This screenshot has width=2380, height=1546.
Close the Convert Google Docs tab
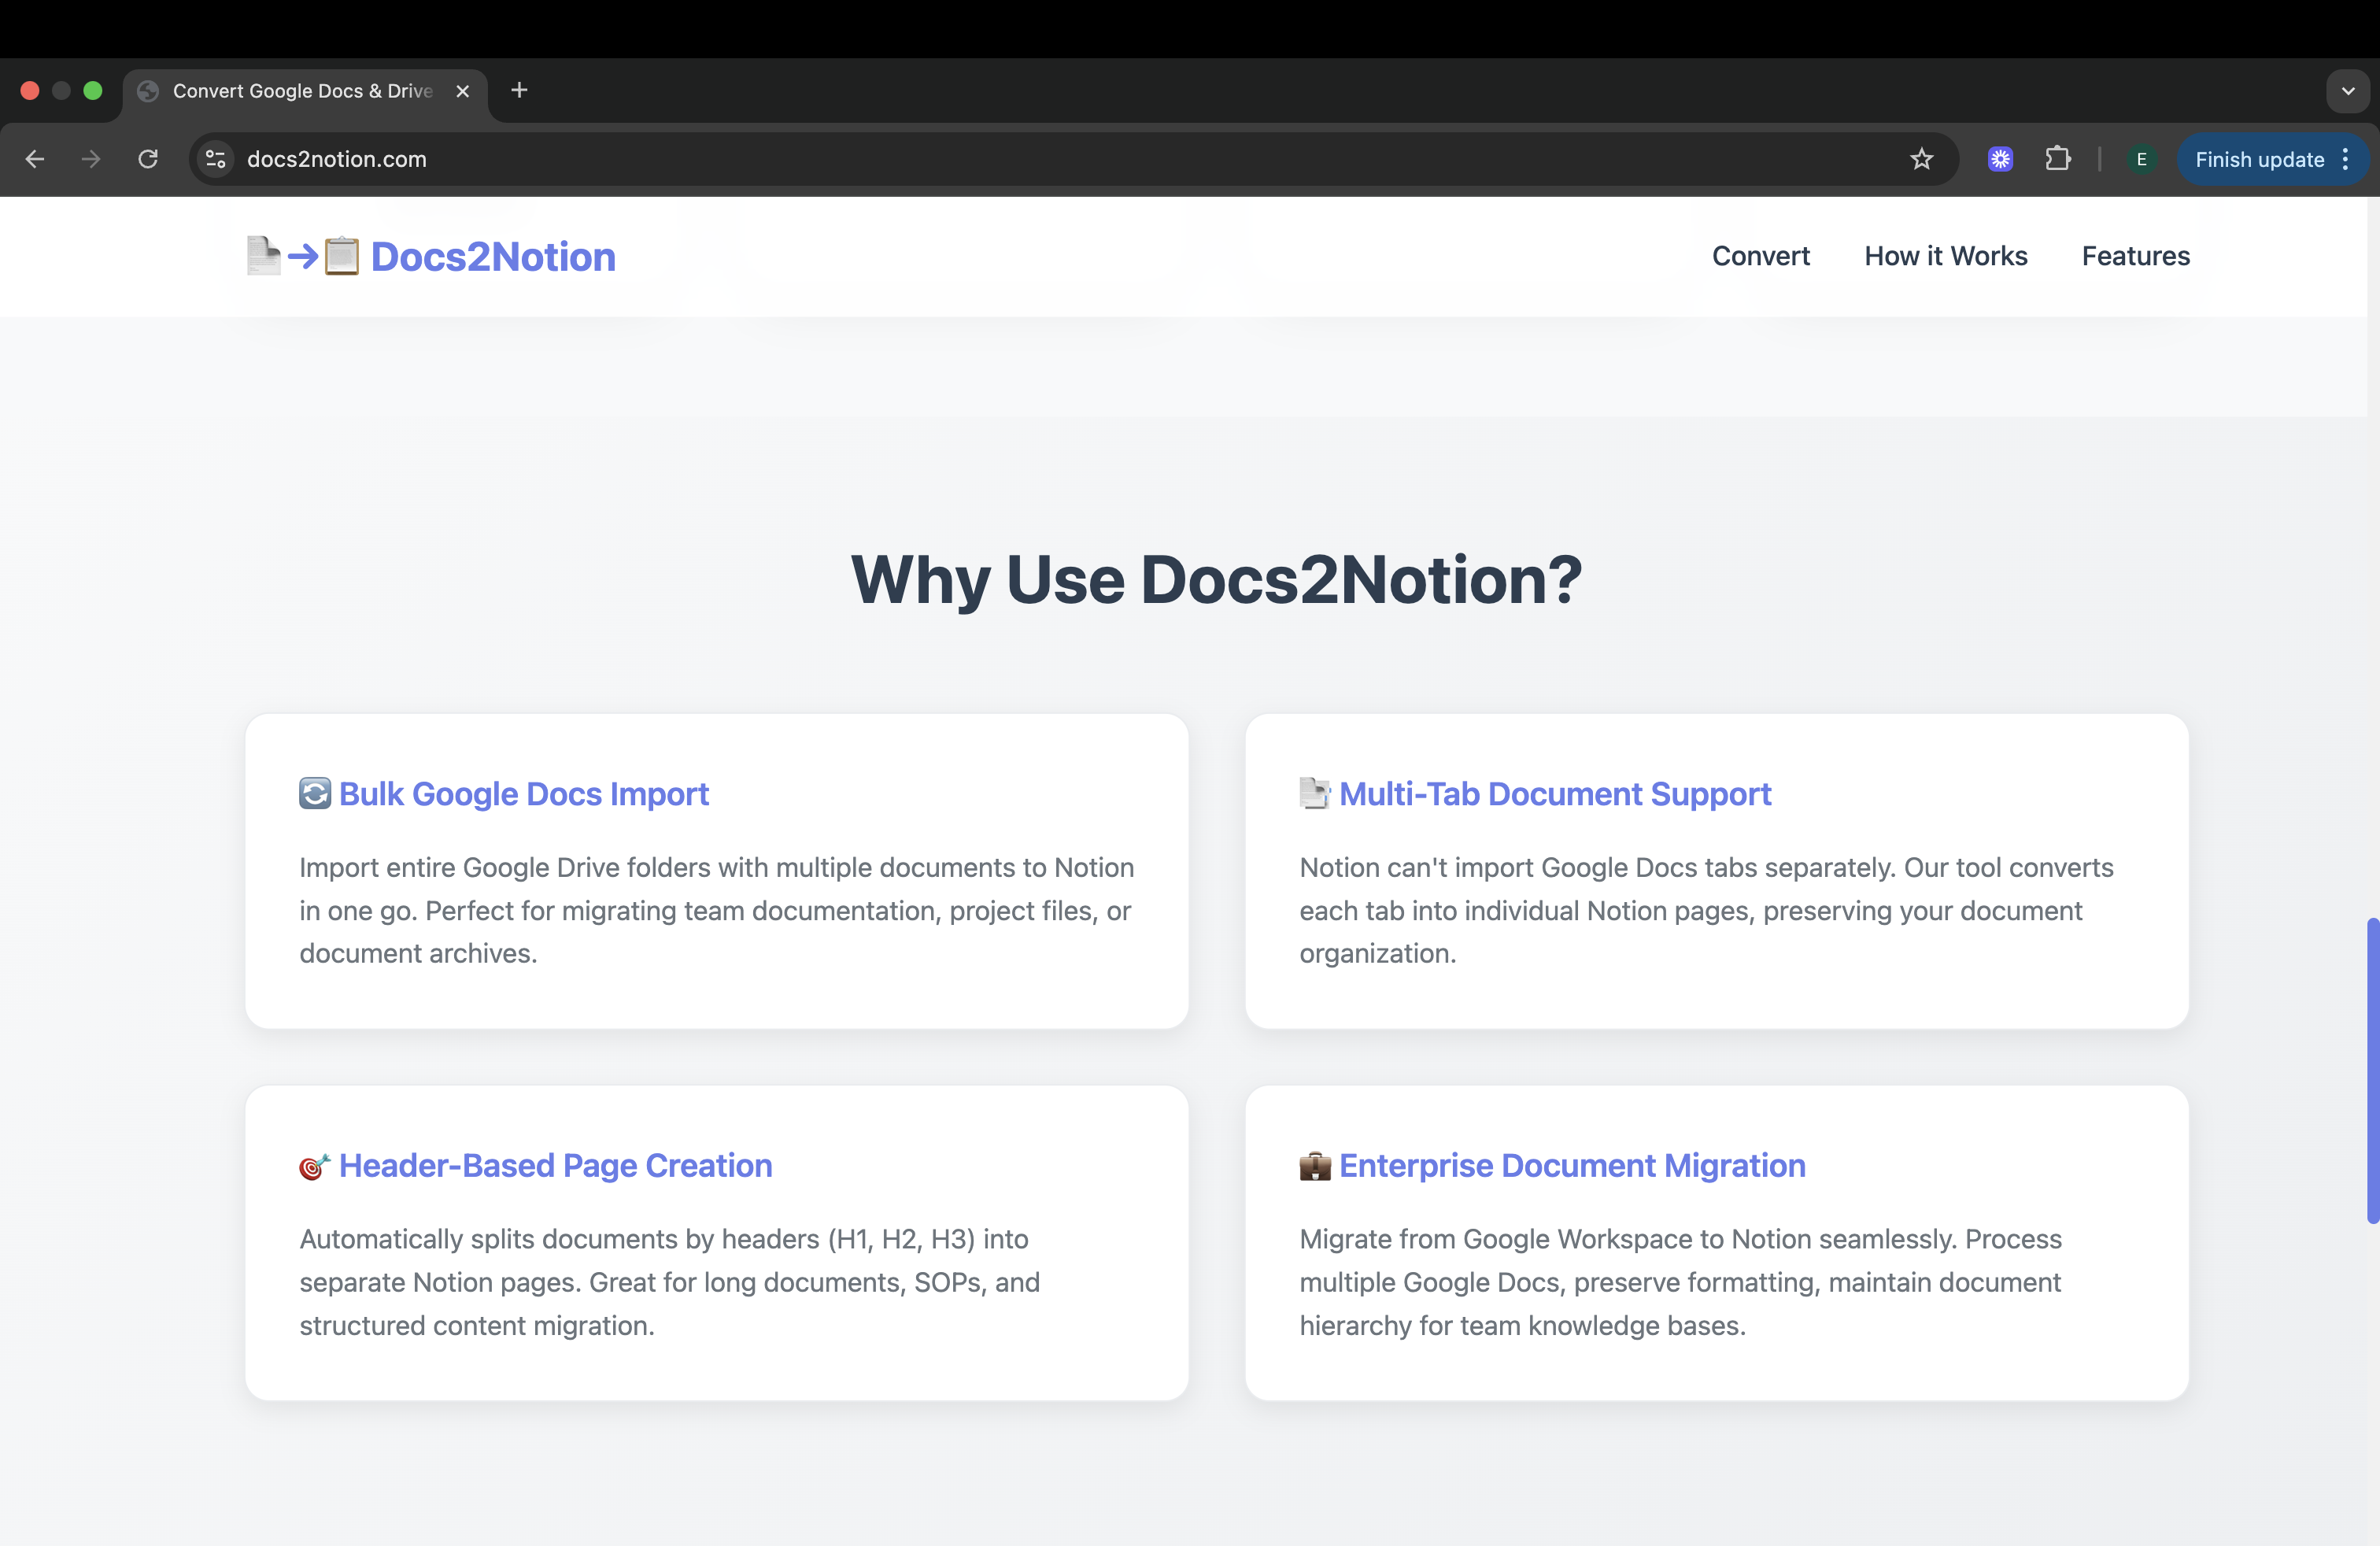(x=462, y=91)
